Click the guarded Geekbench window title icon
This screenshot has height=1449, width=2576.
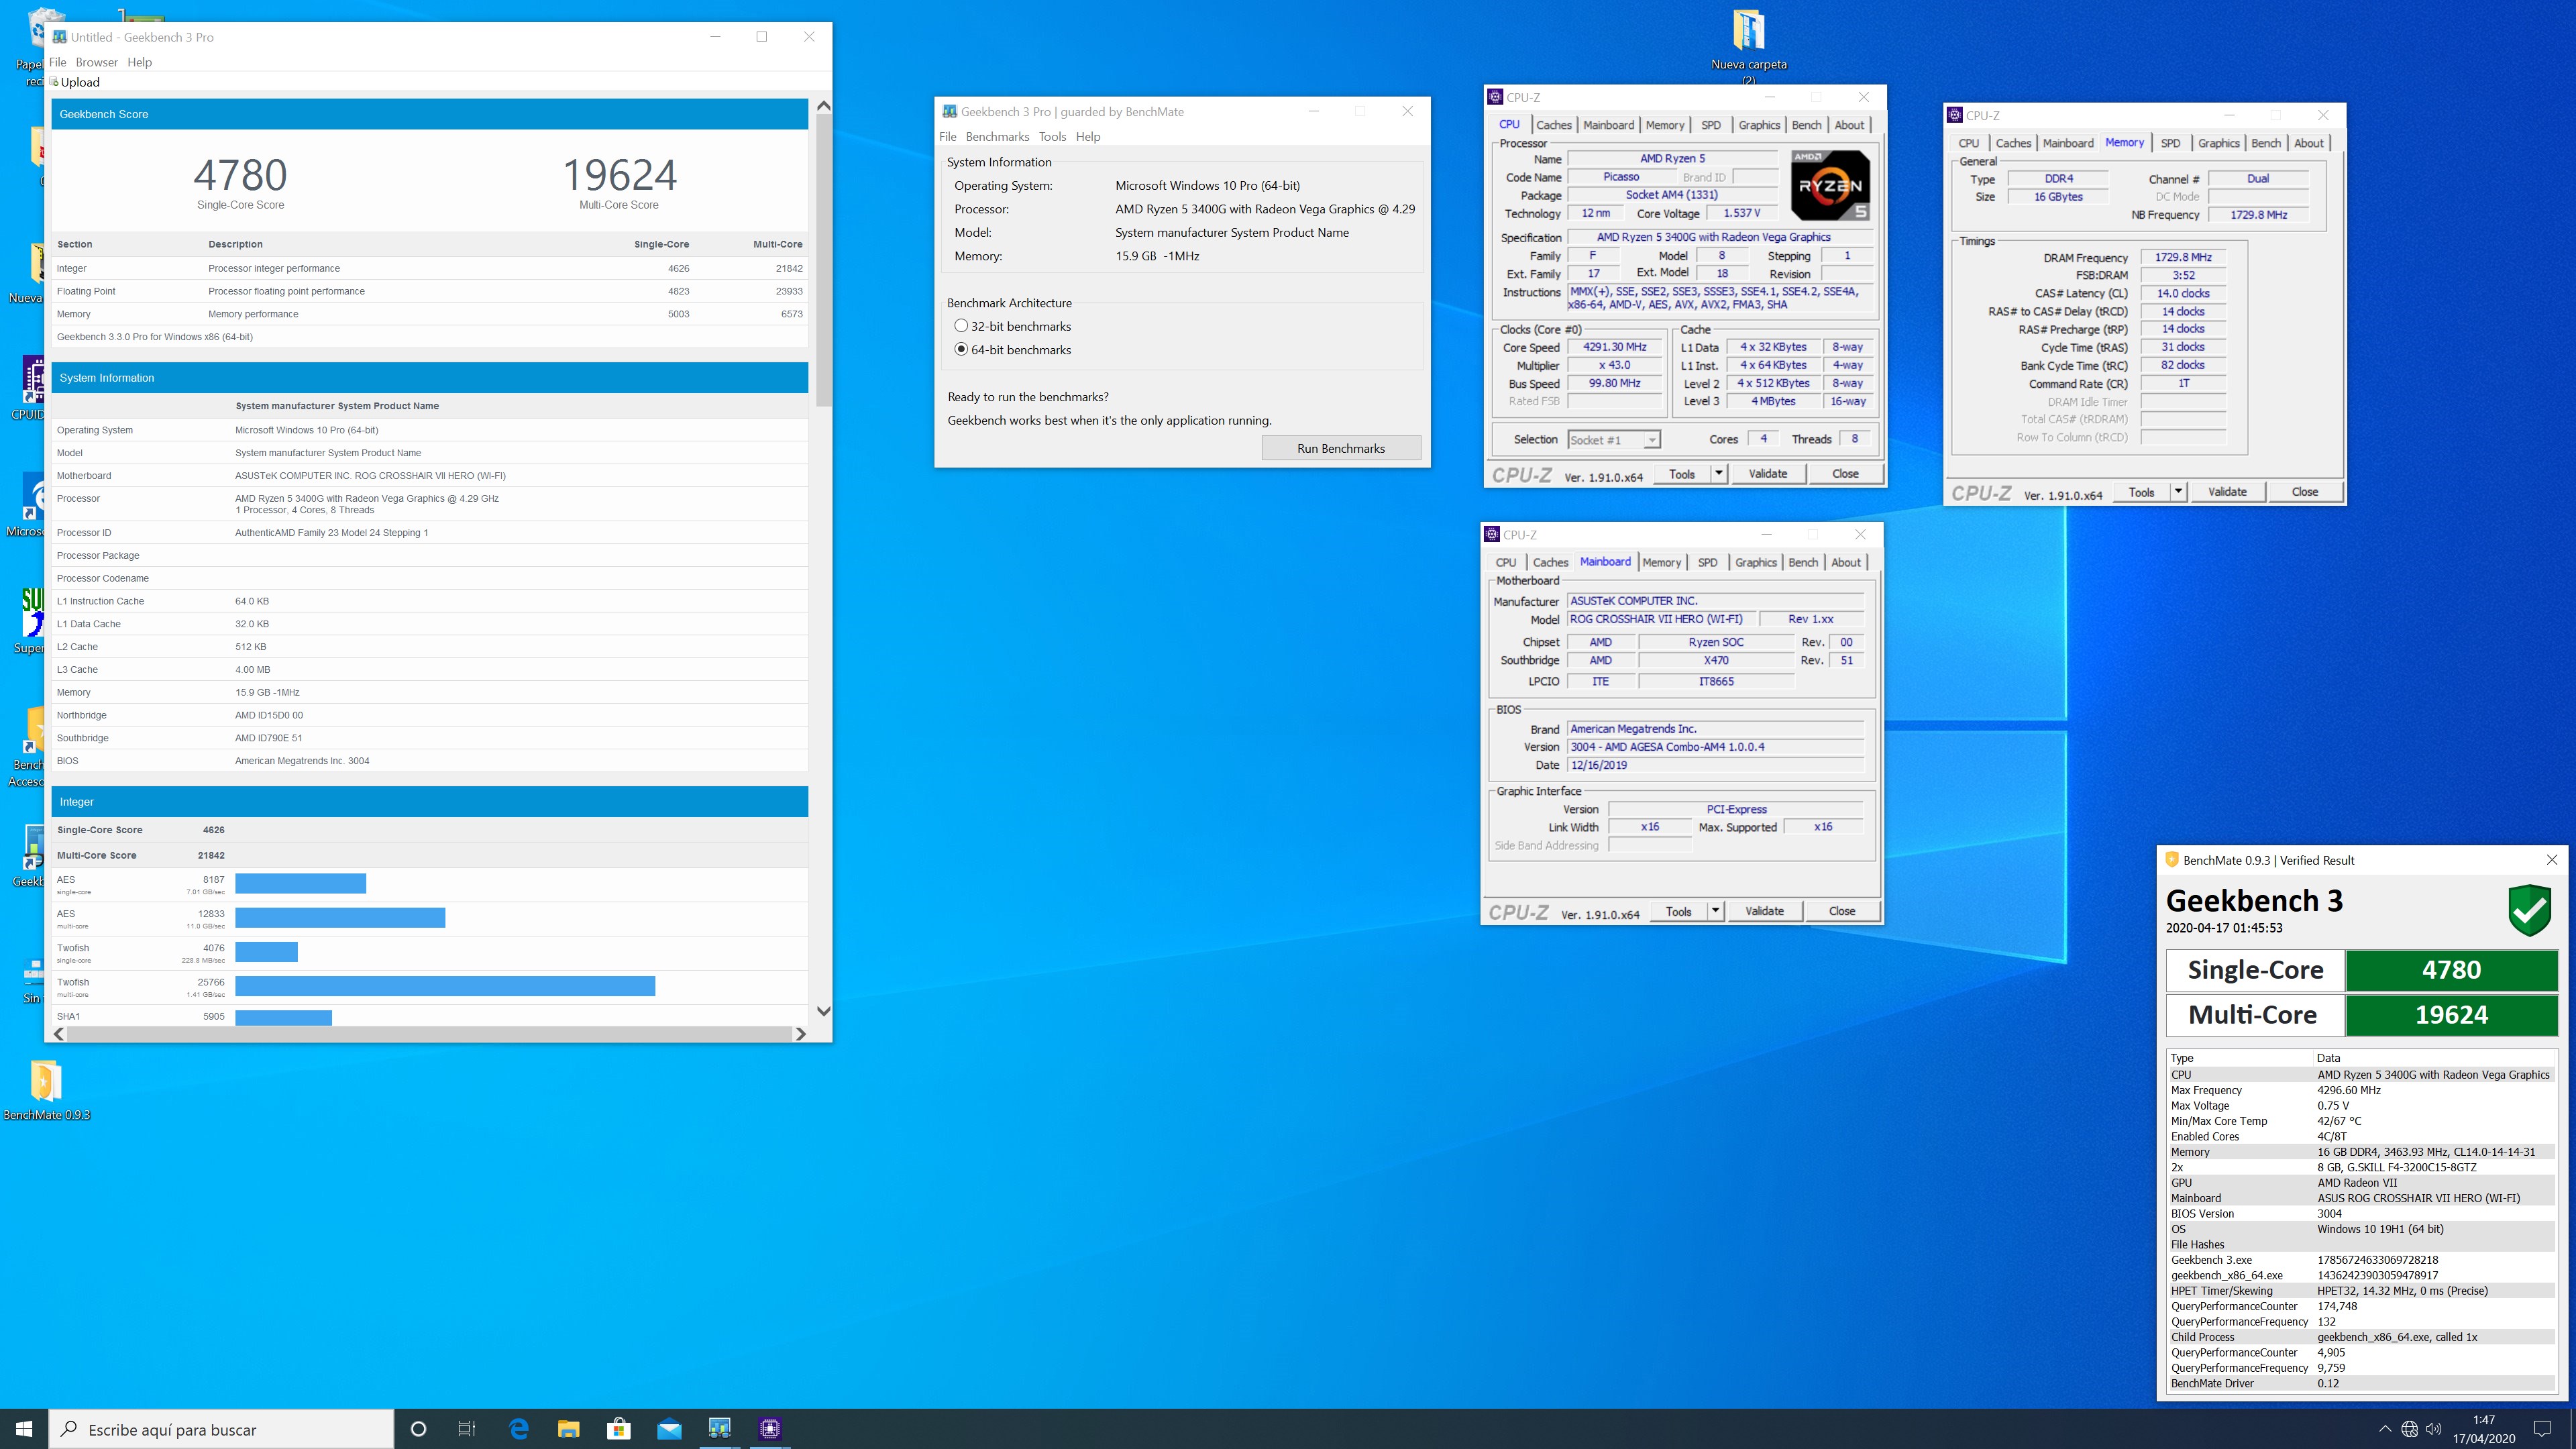coord(949,112)
